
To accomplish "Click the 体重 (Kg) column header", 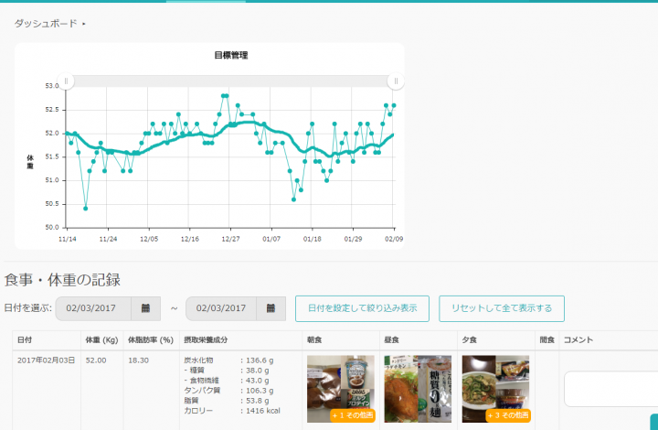I will pos(101,340).
